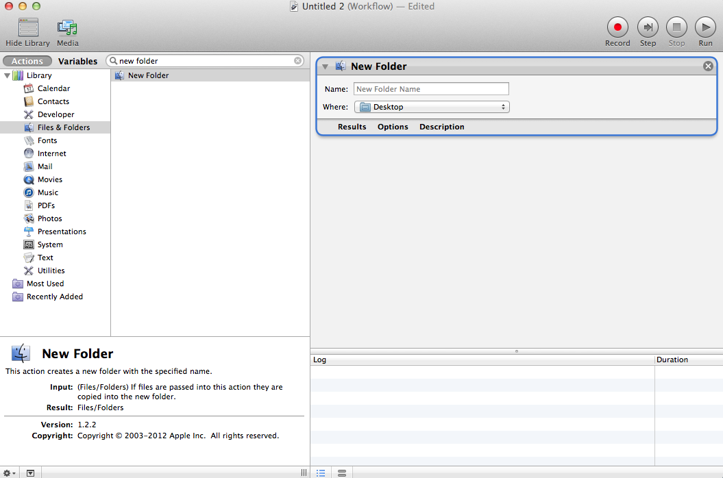Click the Hide Library toolbar icon
Image resolution: width=723 pixels, height=478 pixels.
tap(27, 29)
